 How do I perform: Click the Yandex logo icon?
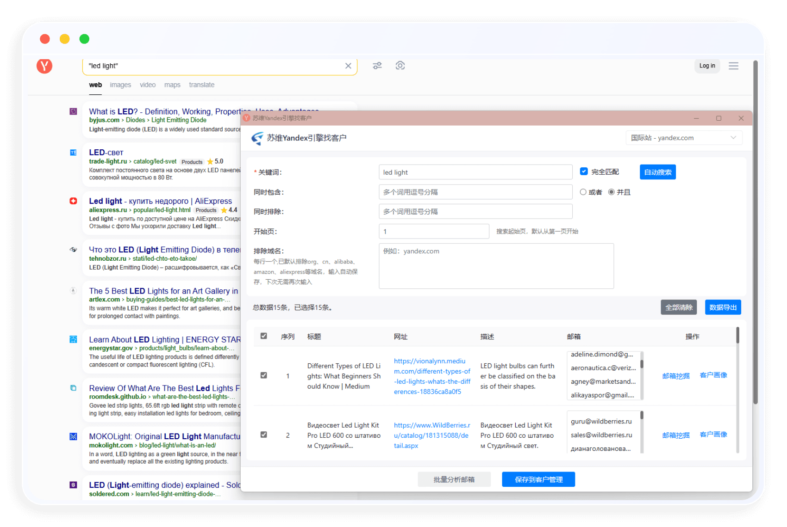pos(44,66)
